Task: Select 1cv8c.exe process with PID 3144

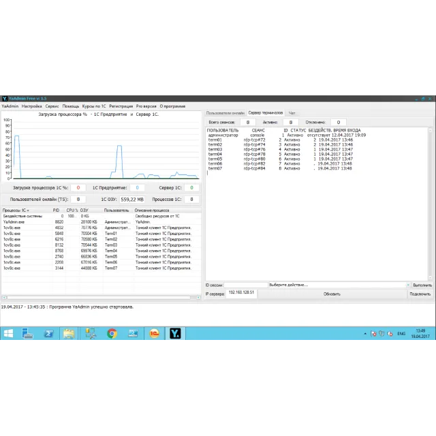Action: (x=102, y=268)
